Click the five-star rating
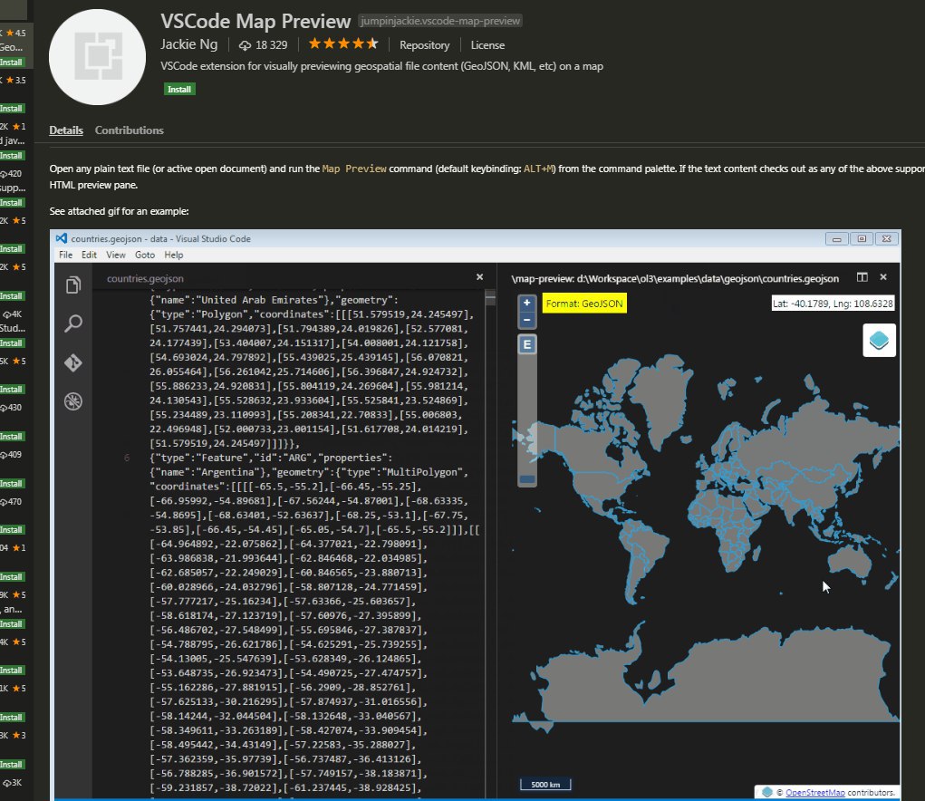 (x=343, y=43)
